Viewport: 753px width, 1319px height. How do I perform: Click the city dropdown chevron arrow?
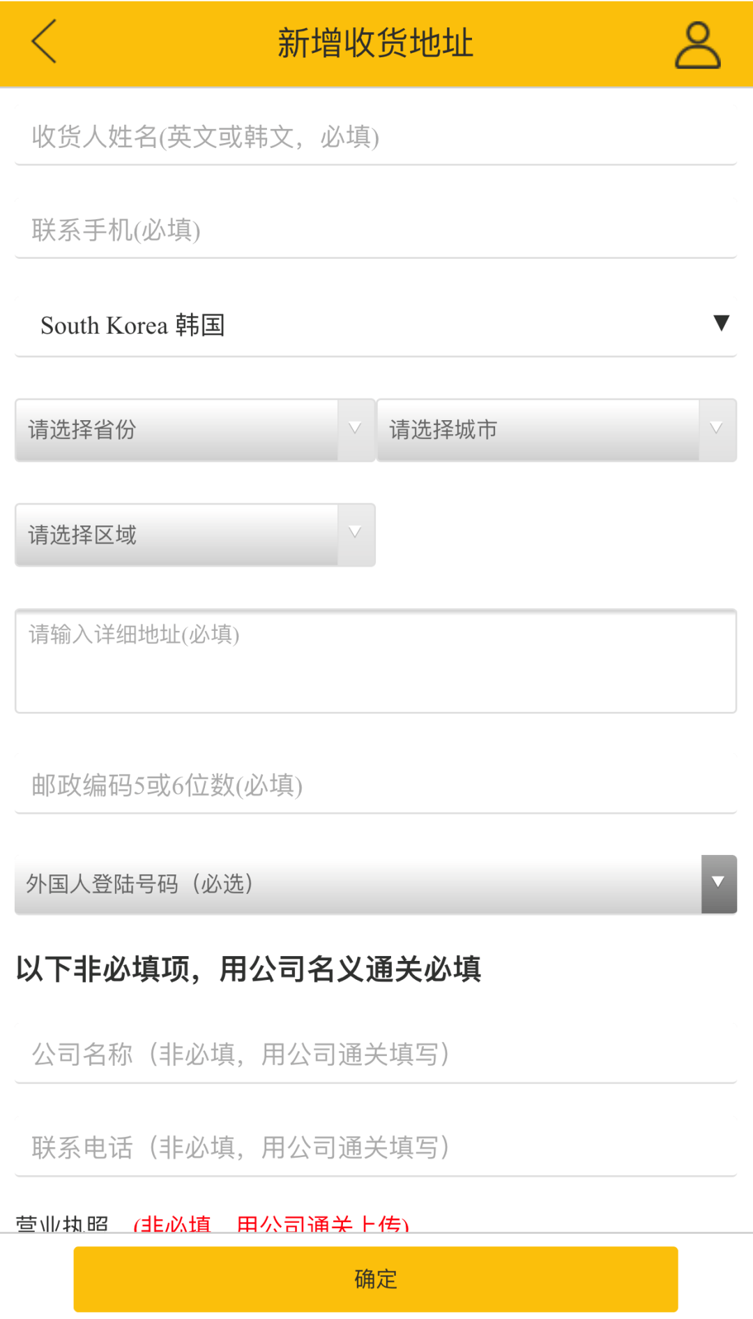coord(717,429)
